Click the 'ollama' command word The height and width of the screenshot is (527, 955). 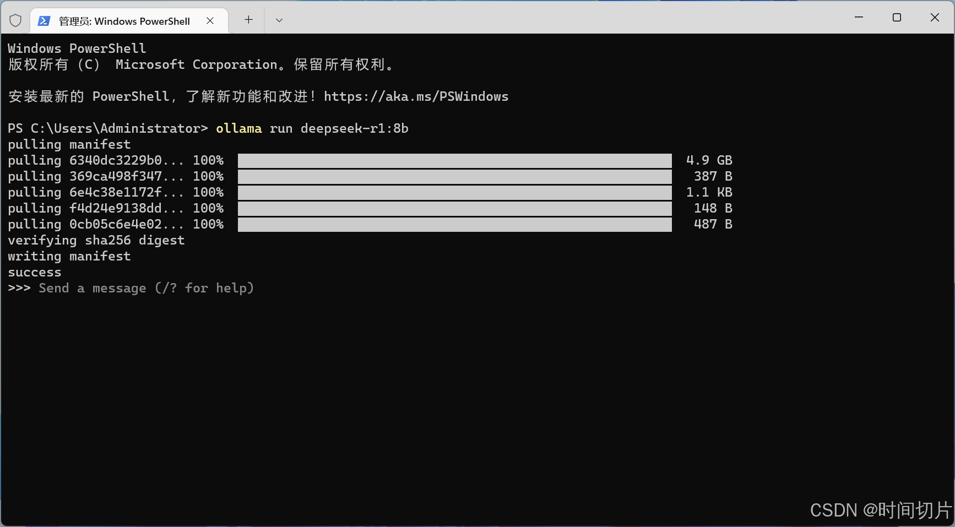pos(239,128)
